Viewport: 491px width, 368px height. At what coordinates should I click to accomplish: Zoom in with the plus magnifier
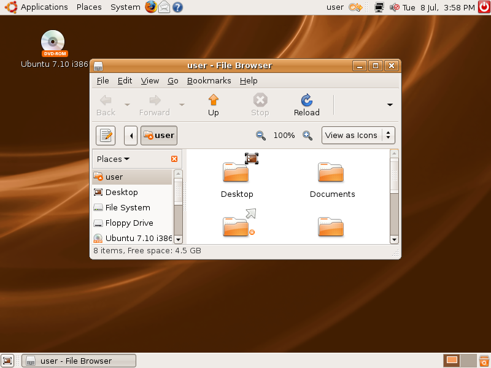(307, 136)
